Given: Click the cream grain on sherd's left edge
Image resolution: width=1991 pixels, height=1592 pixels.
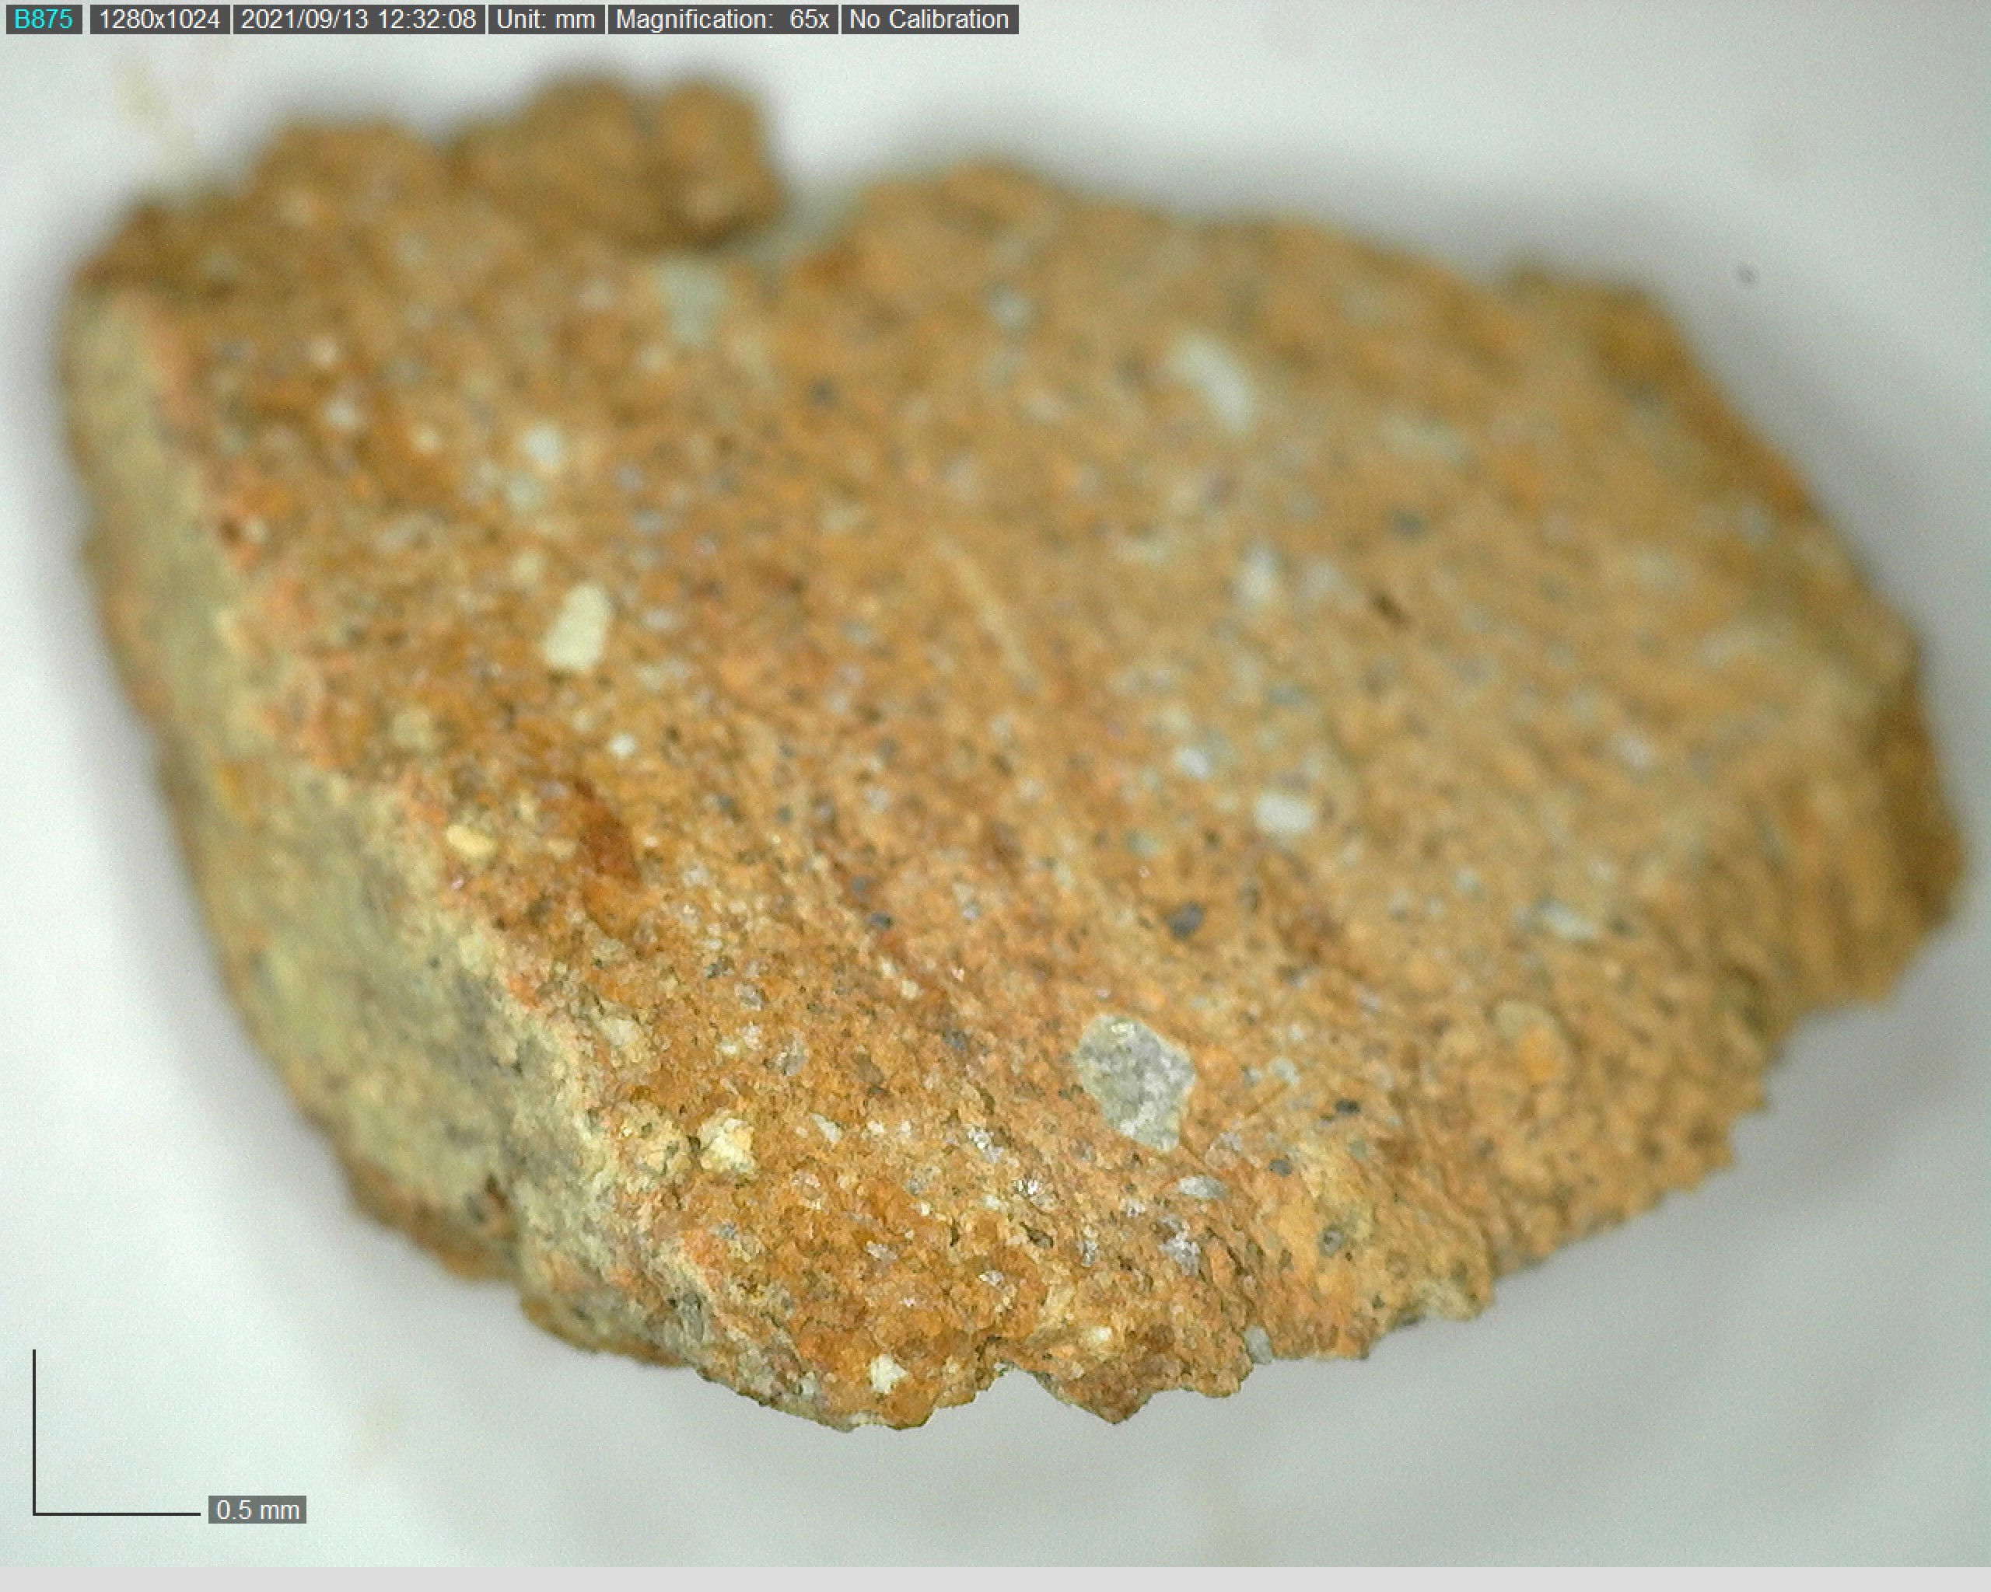Looking at the screenshot, I should (468, 840).
